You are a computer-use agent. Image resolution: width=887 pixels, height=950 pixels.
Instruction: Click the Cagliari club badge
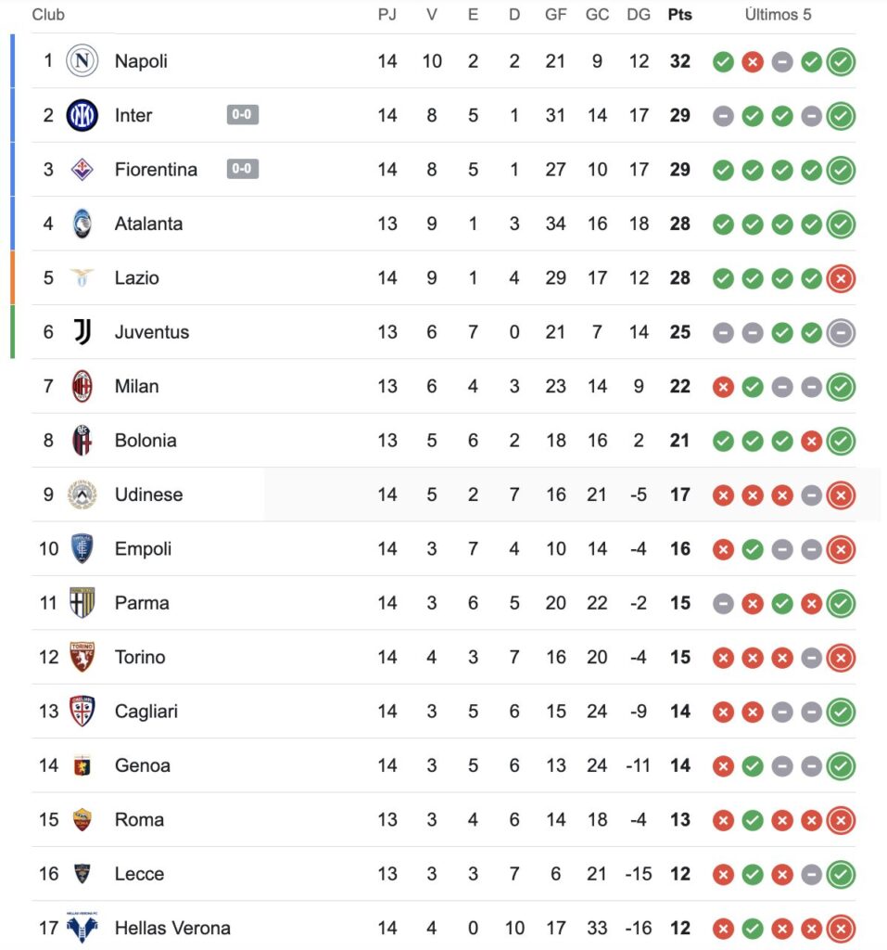(82, 712)
